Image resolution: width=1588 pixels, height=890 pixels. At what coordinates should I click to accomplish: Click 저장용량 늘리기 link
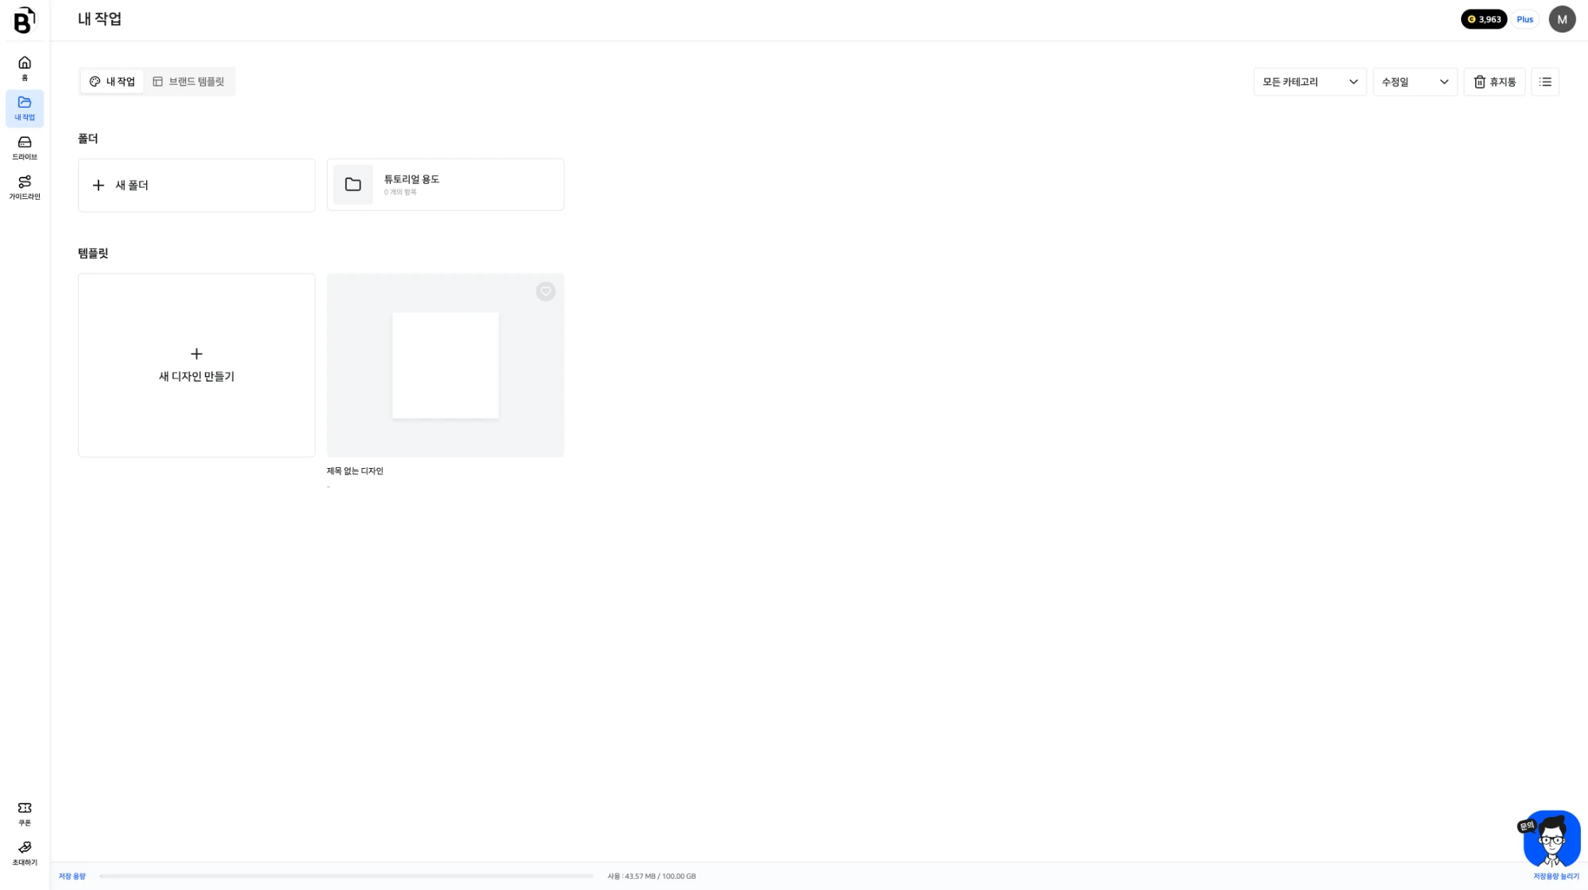coord(1556,877)
